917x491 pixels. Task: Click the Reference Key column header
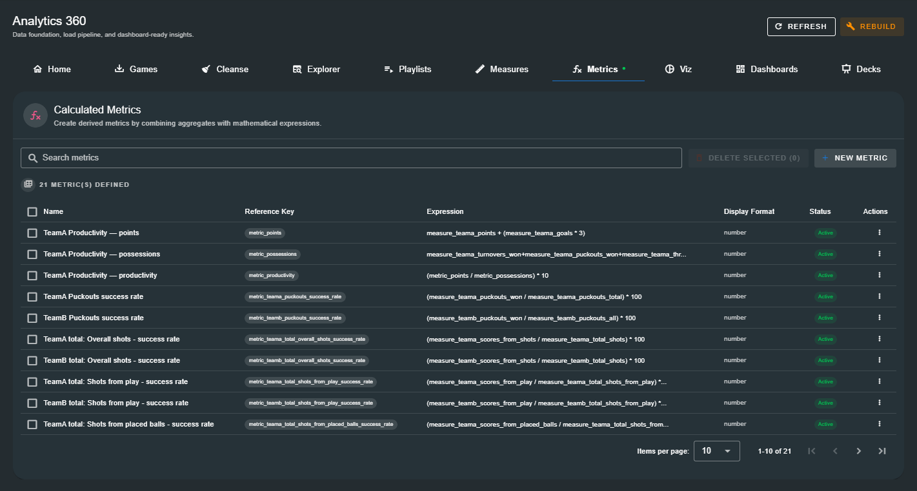[269, 211]
